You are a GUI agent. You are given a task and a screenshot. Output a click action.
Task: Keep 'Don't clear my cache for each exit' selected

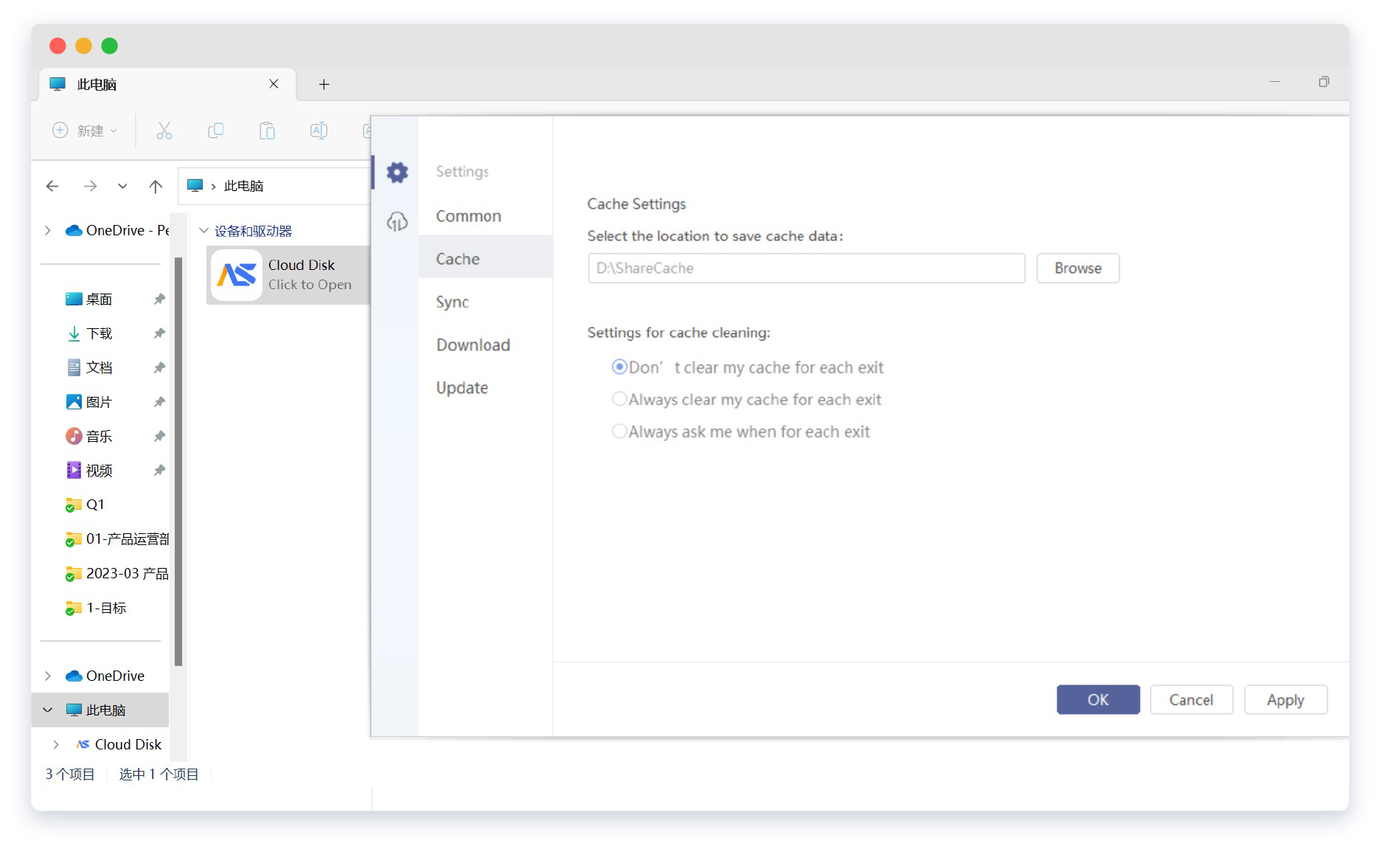[619, 367]
